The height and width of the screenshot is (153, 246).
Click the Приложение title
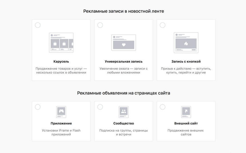(61, 123)
